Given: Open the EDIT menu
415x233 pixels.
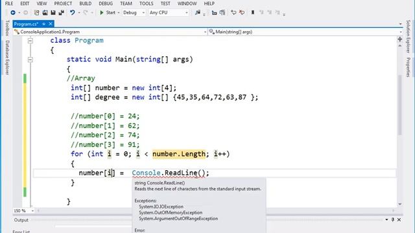Looking at the screenshot, I should point(25,3).
